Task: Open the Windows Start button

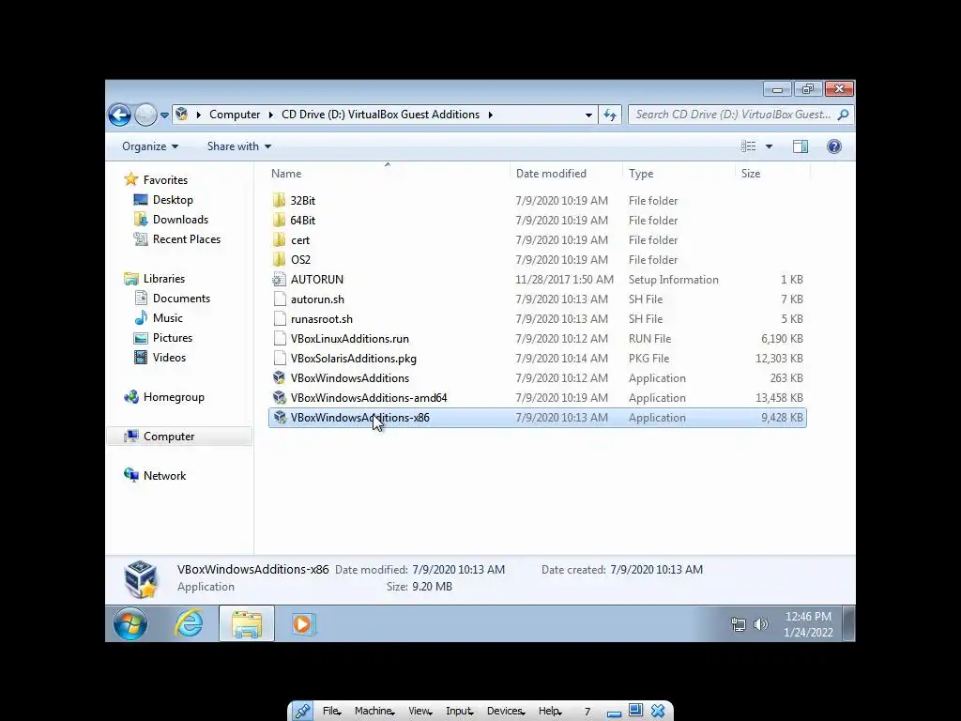Action: pyautogui.click(x=130, y=624)
